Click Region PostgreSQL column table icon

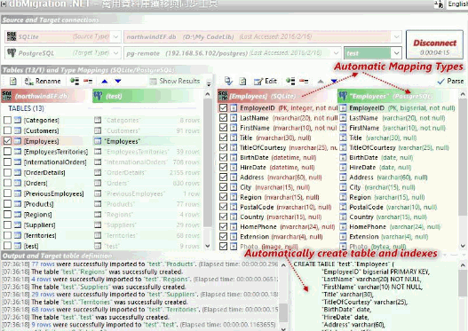[344, 197]
